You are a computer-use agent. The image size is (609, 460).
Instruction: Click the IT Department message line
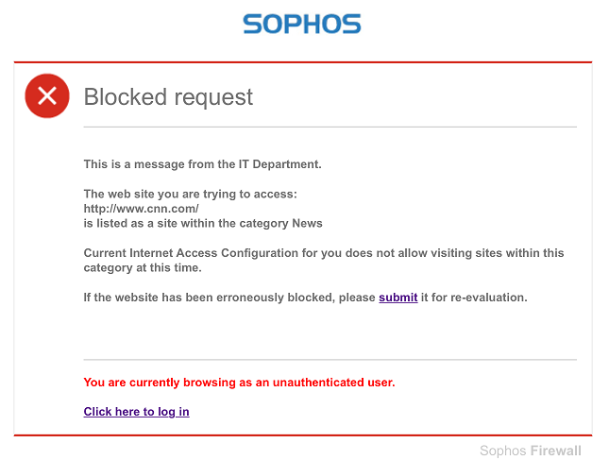(202, 164)
